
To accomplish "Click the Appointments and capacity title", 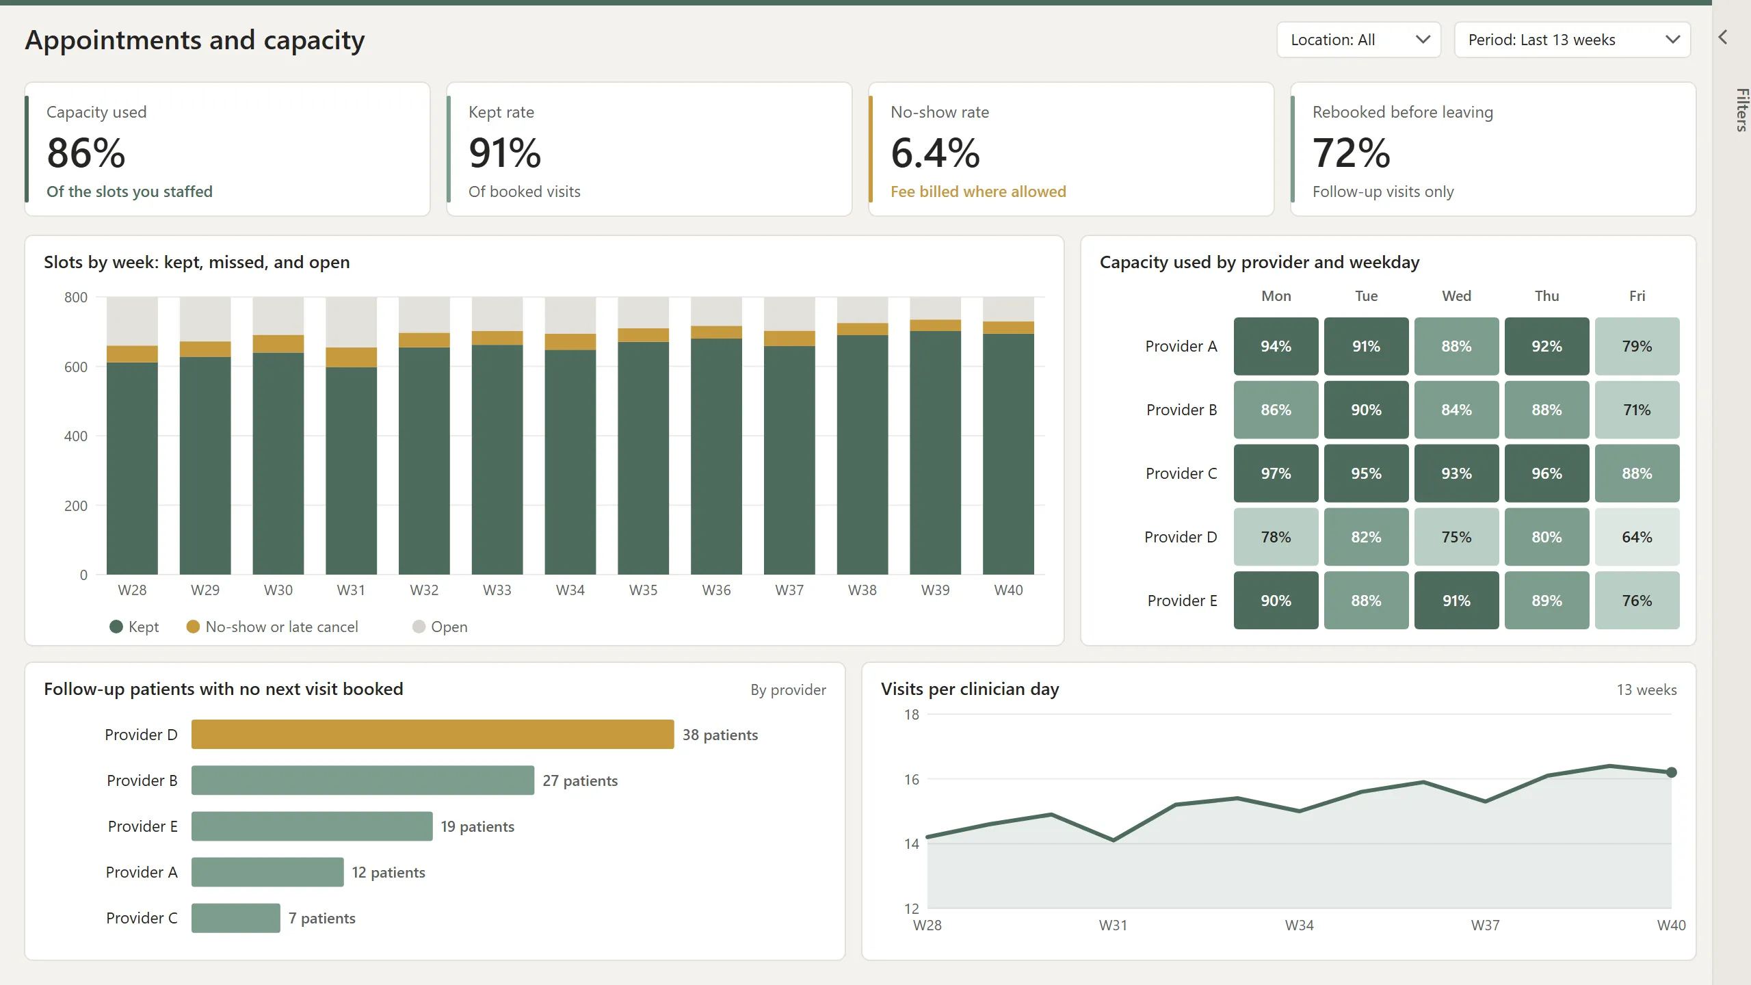I will click(x=195, y=40).
